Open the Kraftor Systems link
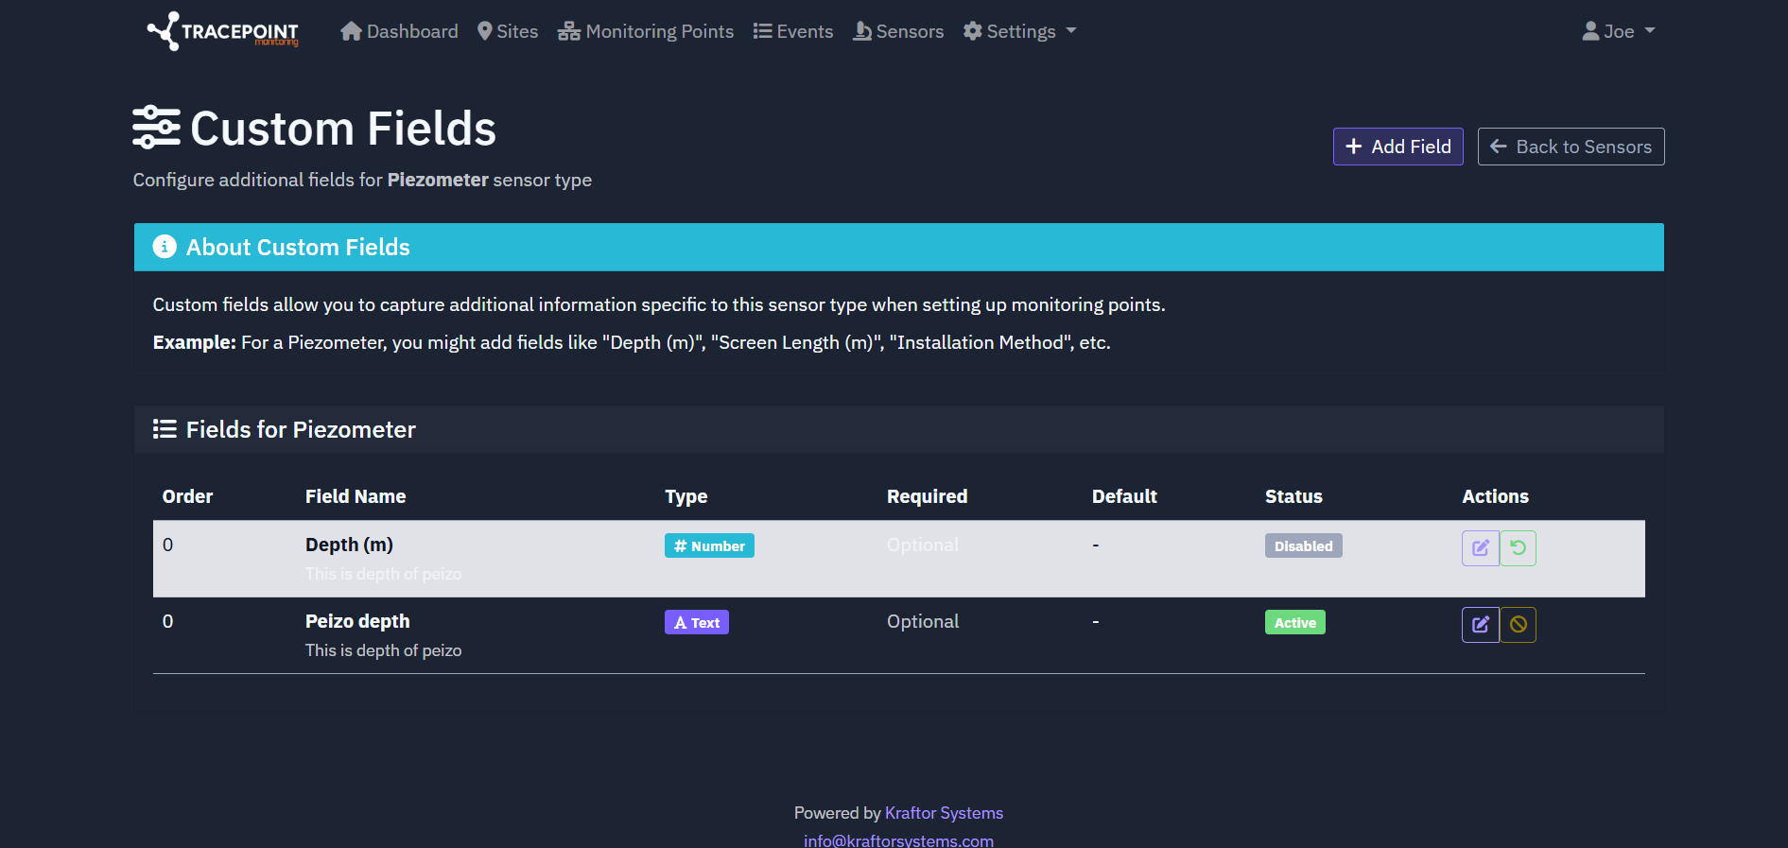Image resolution: width=1788 pixels, height=848 pixels. 944,813
